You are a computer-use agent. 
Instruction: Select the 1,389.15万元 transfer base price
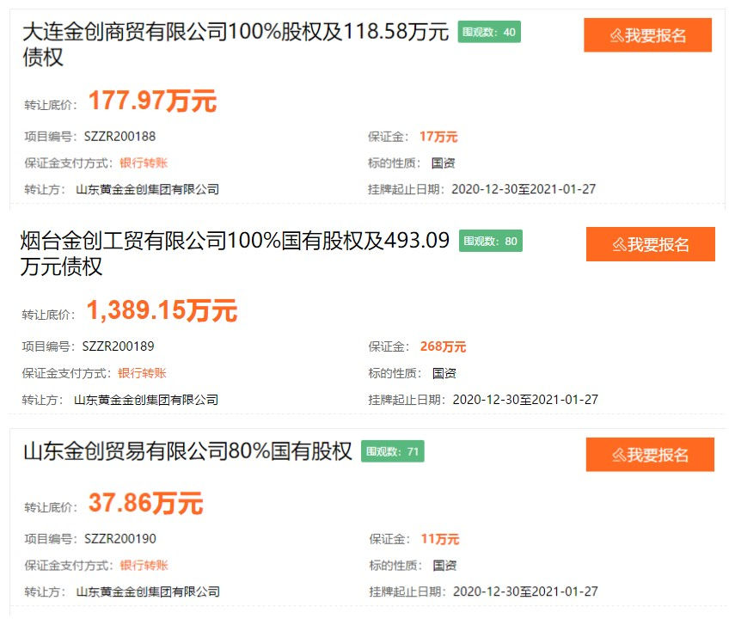click(x=162, y=311)
